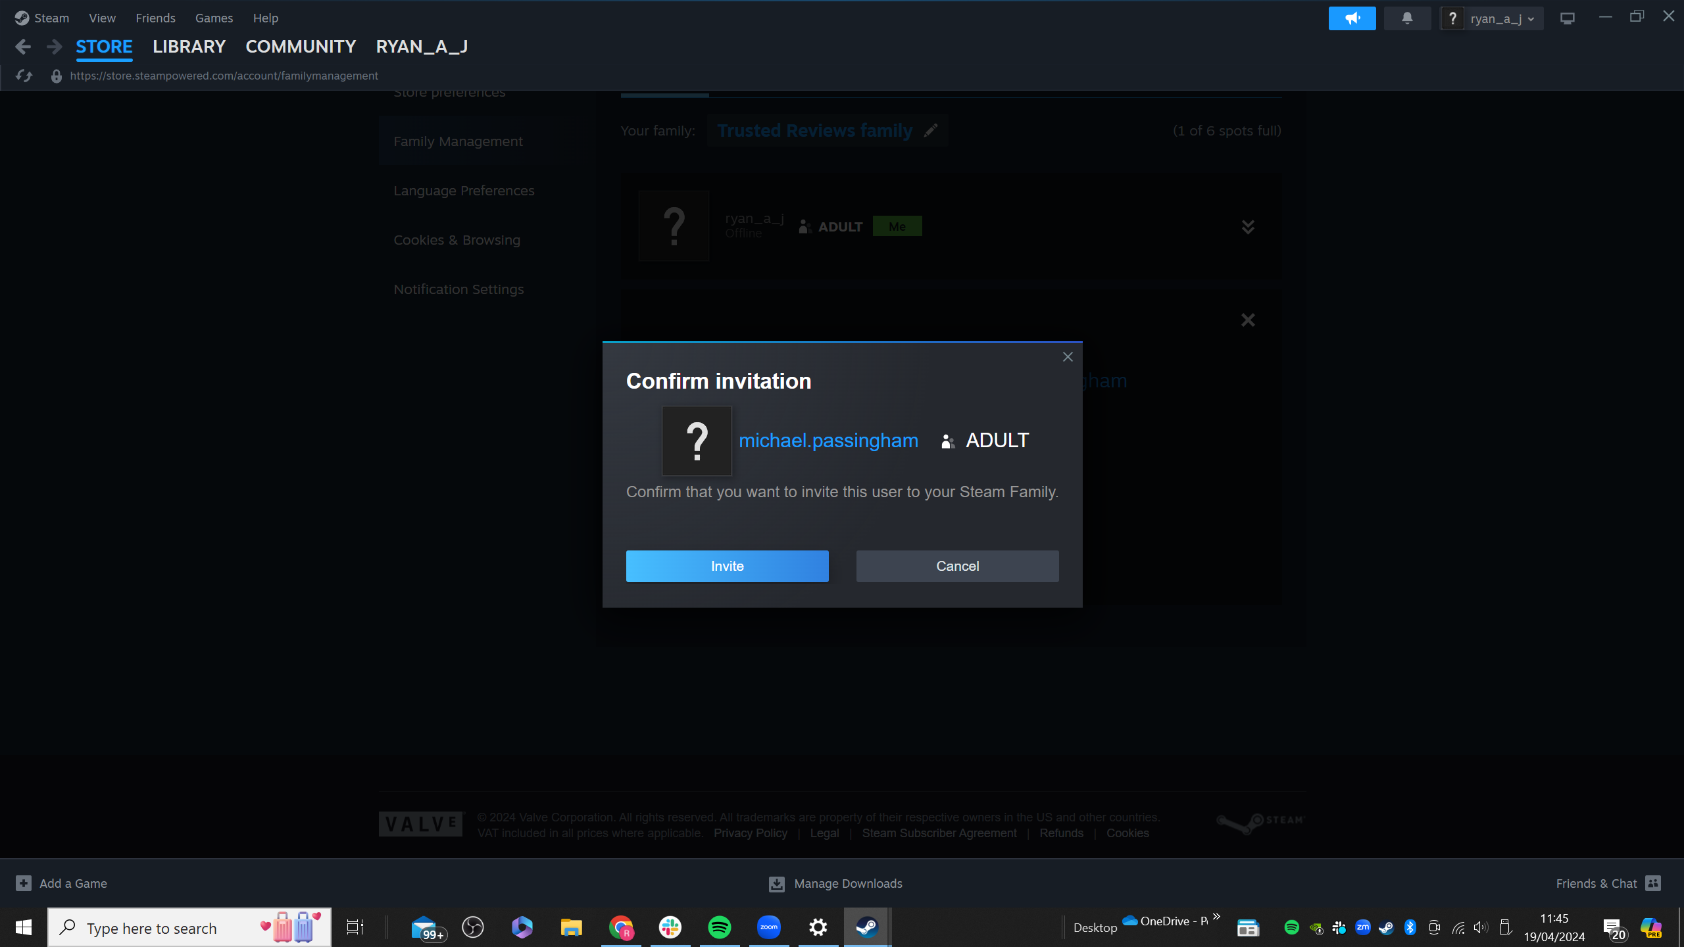Expand ryan_a_j family member details chevron
1684x947 pixels.
(1248, 227)
